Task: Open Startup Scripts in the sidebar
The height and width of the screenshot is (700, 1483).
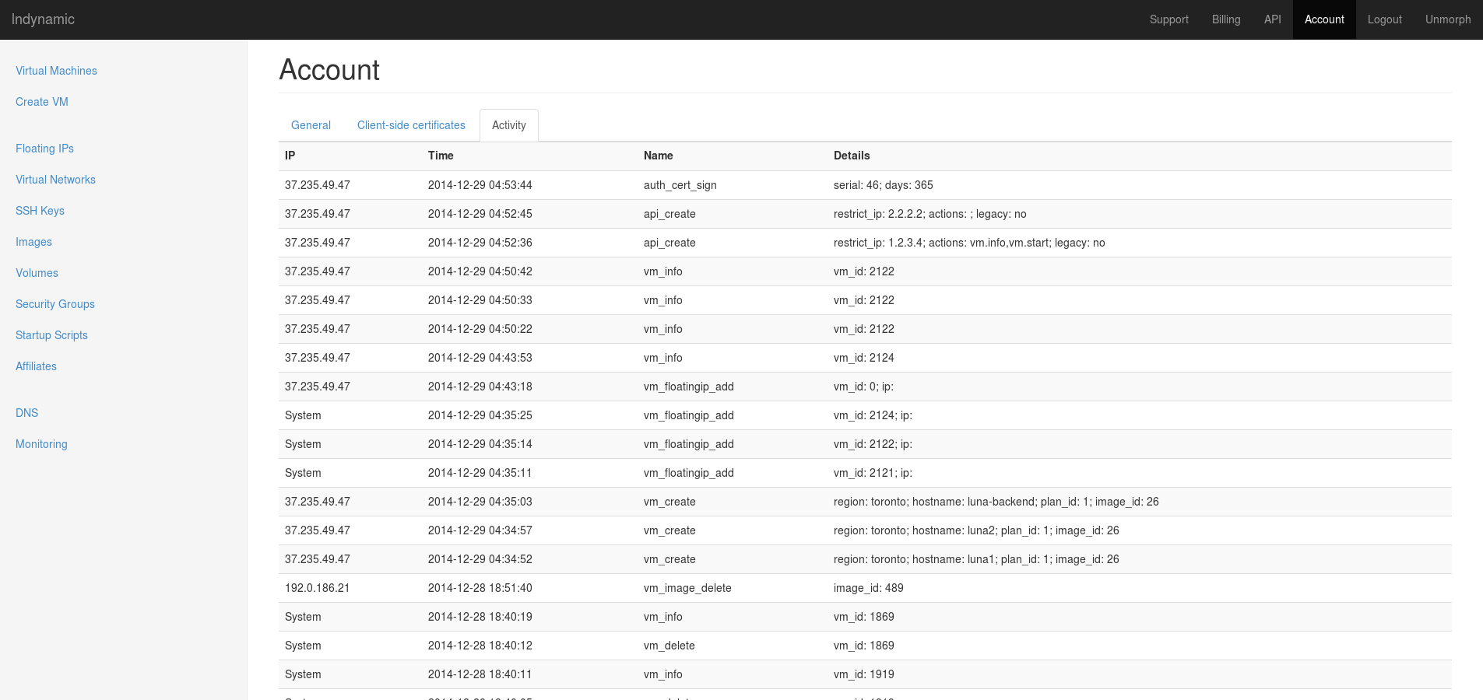Action: (x=51, y=335)
